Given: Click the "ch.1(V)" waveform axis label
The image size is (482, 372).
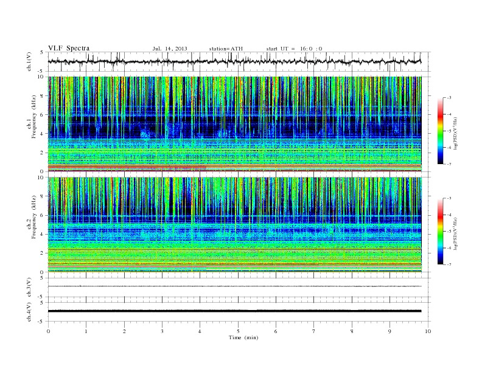Looking at the screenshot, I should pos(29,61).
